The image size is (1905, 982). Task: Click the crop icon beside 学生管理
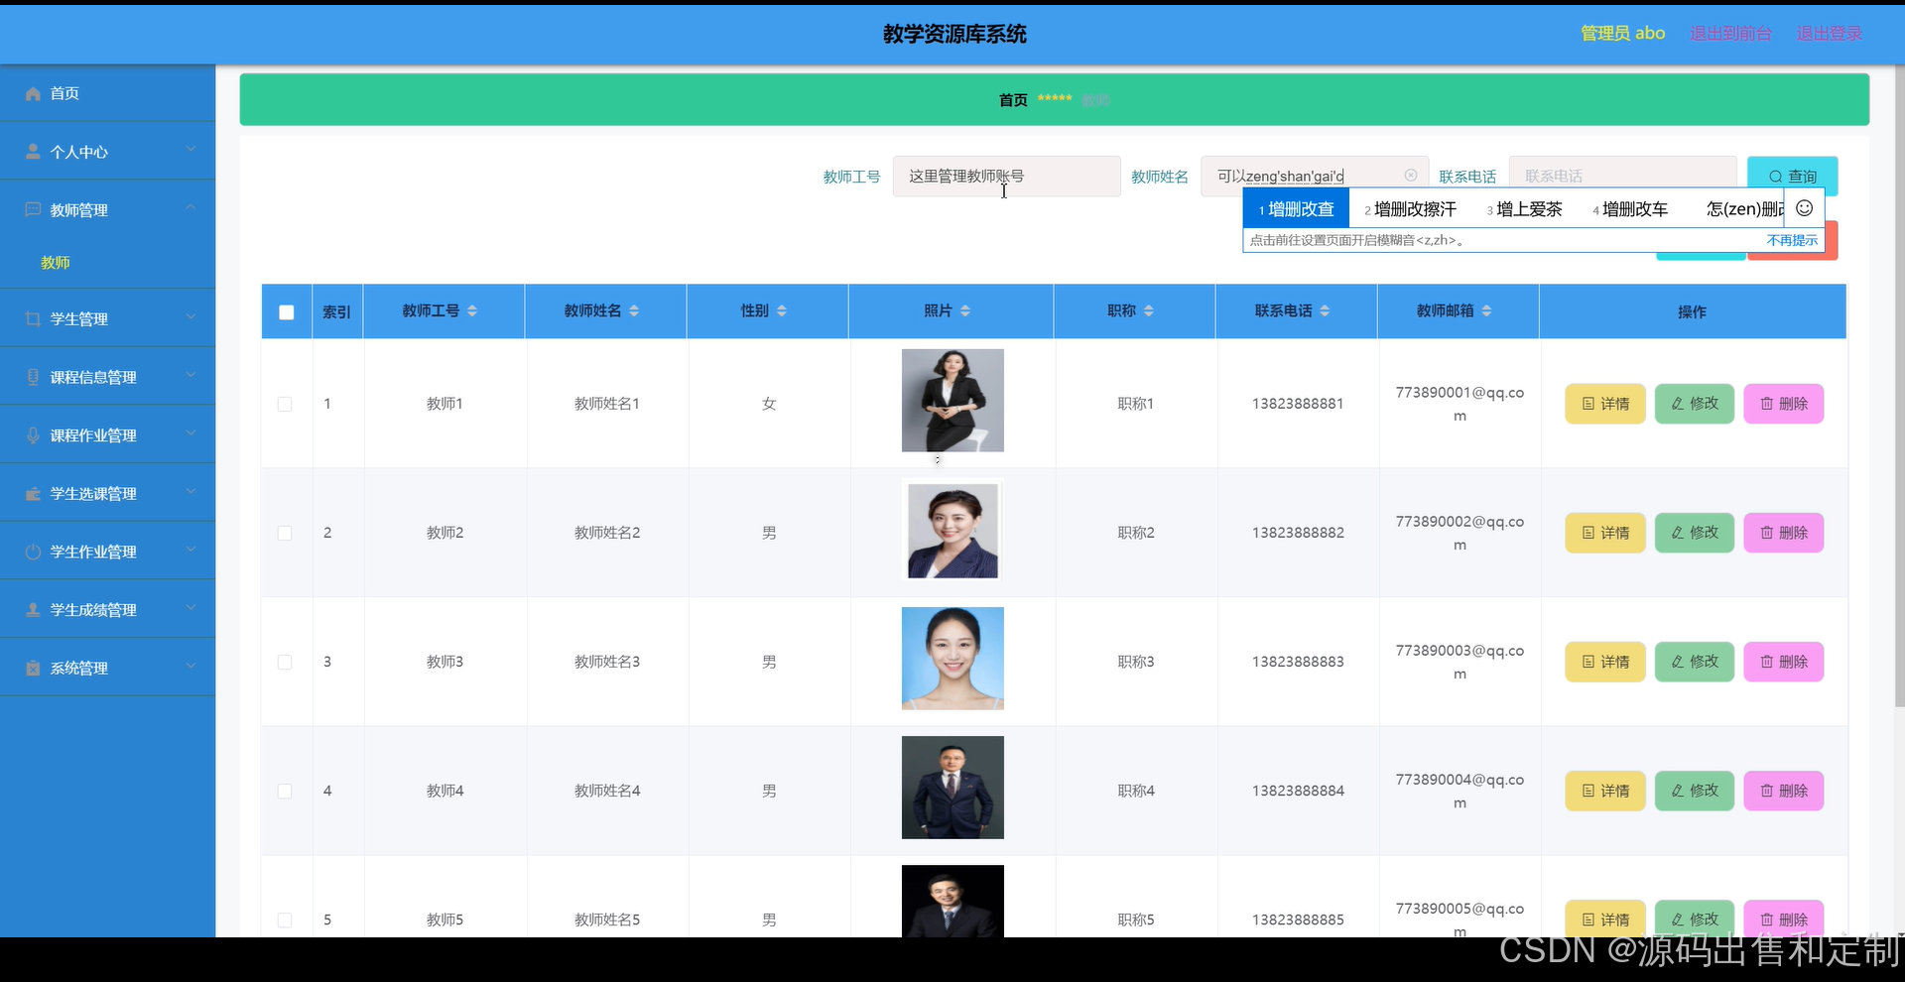point(33,318)
